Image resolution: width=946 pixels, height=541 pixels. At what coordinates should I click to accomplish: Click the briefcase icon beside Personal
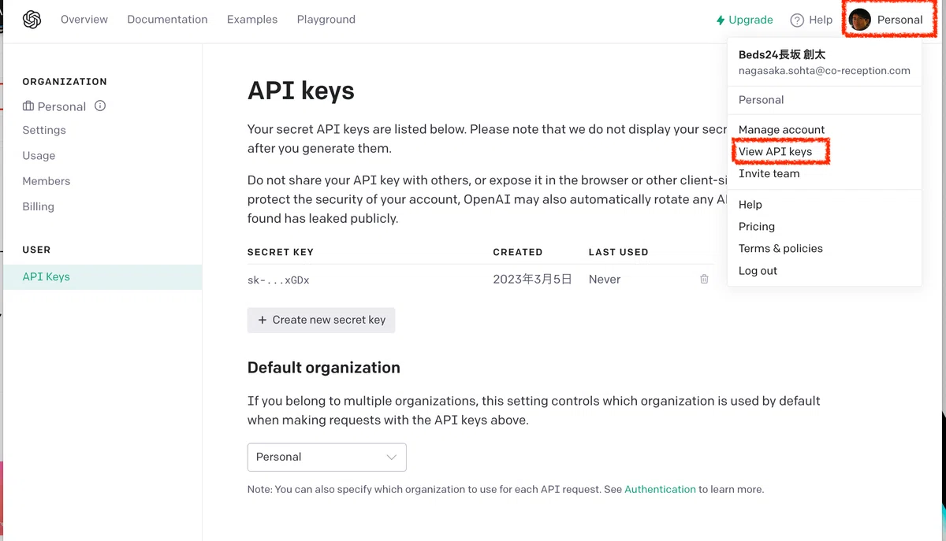pos(28,106)
